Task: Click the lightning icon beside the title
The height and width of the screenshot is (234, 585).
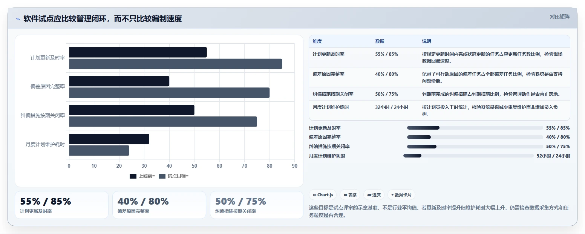Action: pos(18,19)
